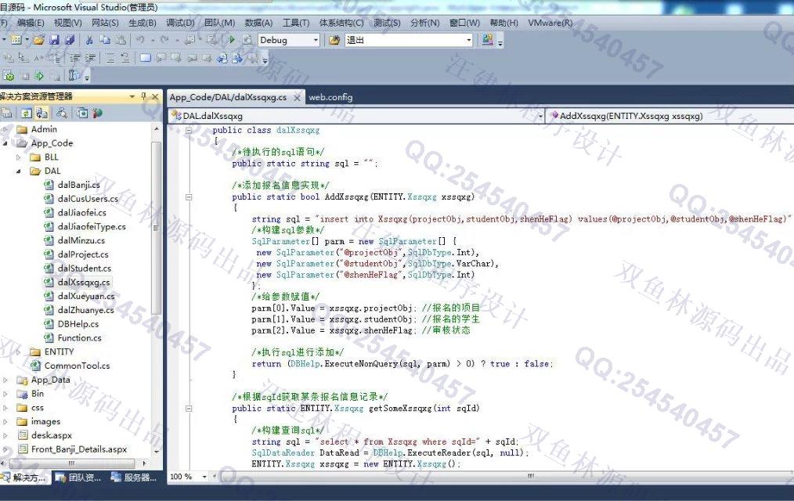
Task: Open the 生成(B) menu
Action: coord(142,23)
